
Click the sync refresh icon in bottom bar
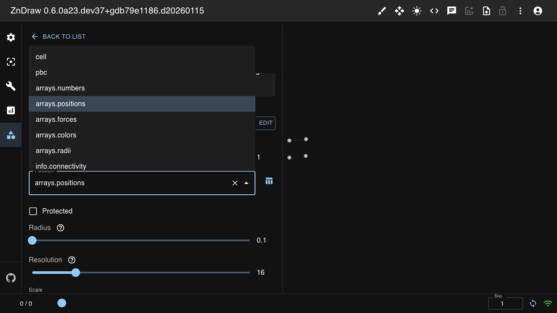(x=533, y=303)
